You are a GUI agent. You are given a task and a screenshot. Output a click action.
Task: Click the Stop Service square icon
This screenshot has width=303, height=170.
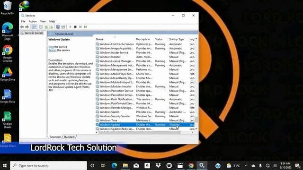click(75, 27)
